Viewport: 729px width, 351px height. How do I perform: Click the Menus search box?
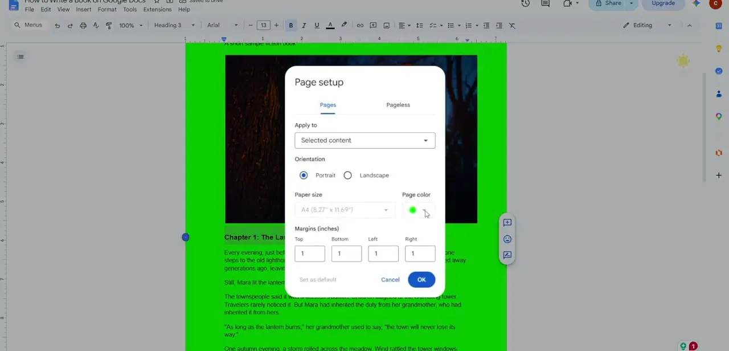click(28, 25)
